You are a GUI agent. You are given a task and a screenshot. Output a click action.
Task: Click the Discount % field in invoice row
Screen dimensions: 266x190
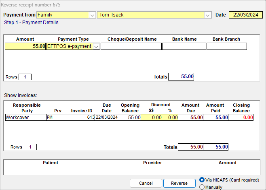click(x=170, y=118)
